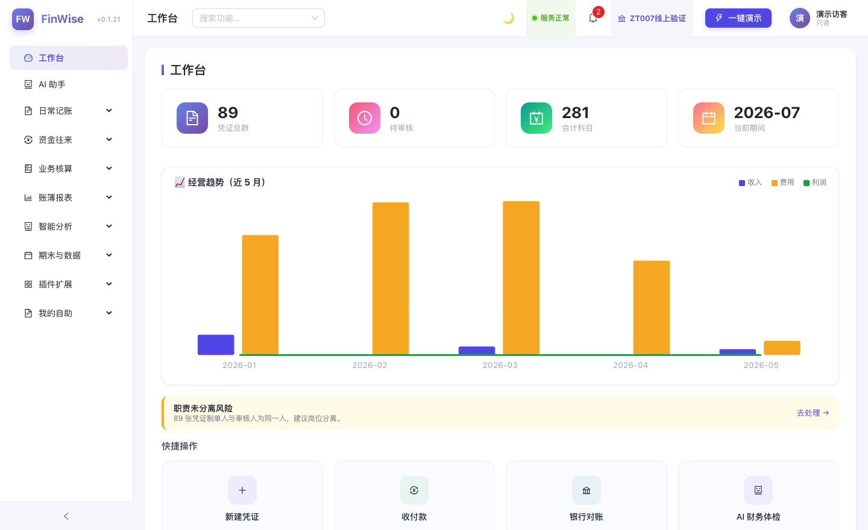Image resolution: width=868 pixels, height=530 pixels.
Task: Click the 待审核 clock icon
Action: (365, 118)
